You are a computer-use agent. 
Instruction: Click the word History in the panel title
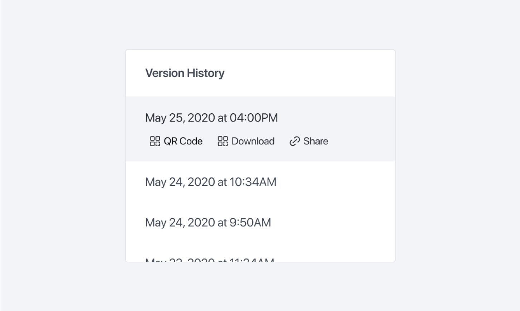click(x=206, y=73)
